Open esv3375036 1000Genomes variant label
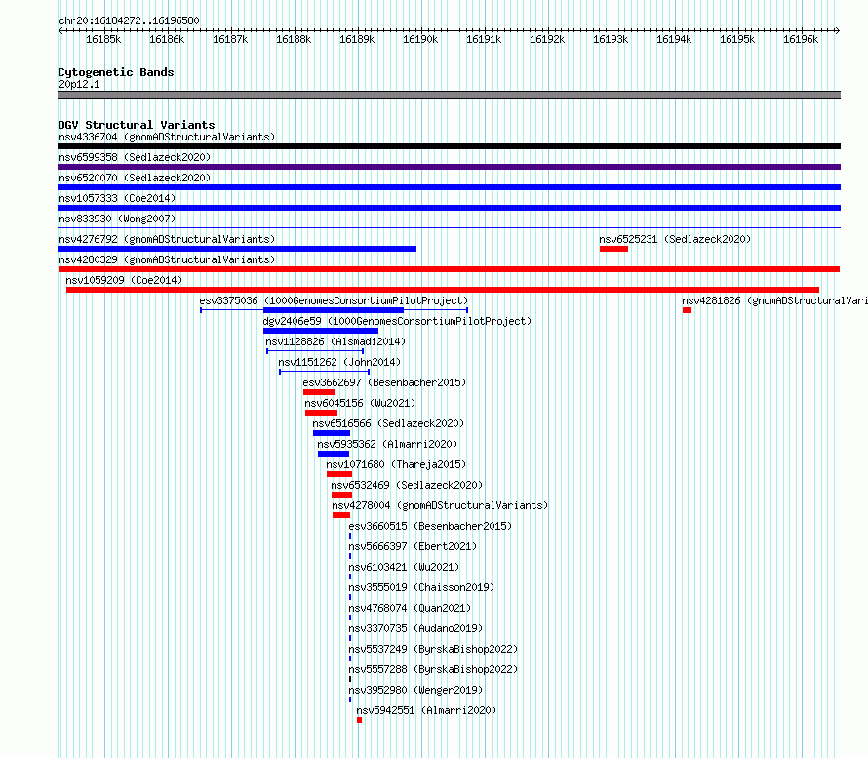868x758 pixels. pyautogui.click(x=334, y=300)
